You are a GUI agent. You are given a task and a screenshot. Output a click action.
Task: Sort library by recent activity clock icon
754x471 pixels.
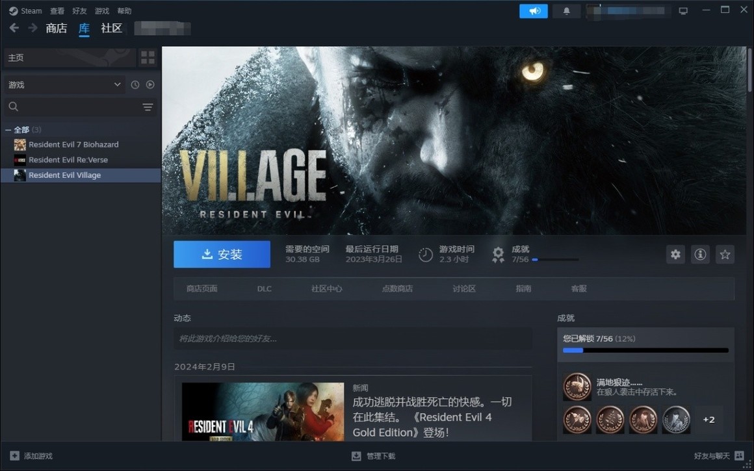point(135,84)
